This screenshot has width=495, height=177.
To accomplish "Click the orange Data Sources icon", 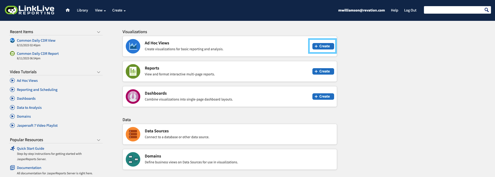I will coord(133,134).
